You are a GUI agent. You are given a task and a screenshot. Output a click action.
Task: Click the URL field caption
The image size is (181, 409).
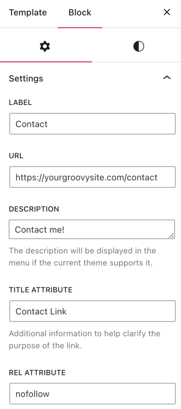point(16,156)
